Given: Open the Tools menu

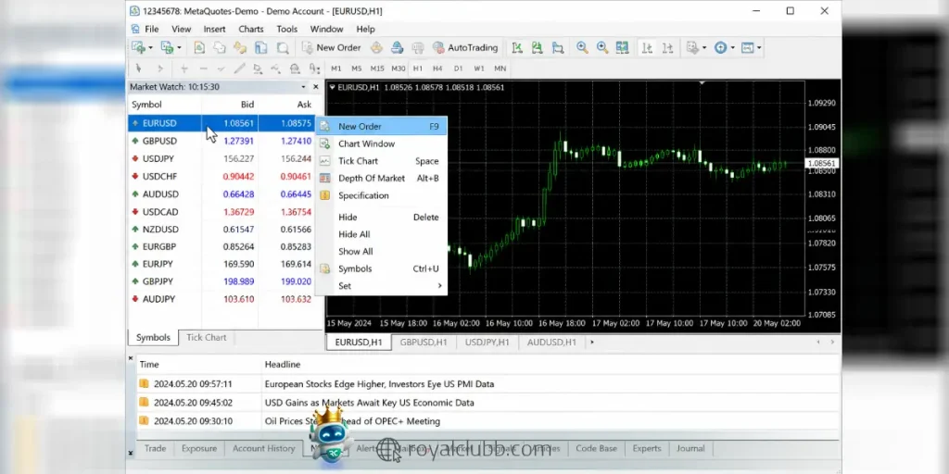Looking at the screenshot, I should (287, 29).
